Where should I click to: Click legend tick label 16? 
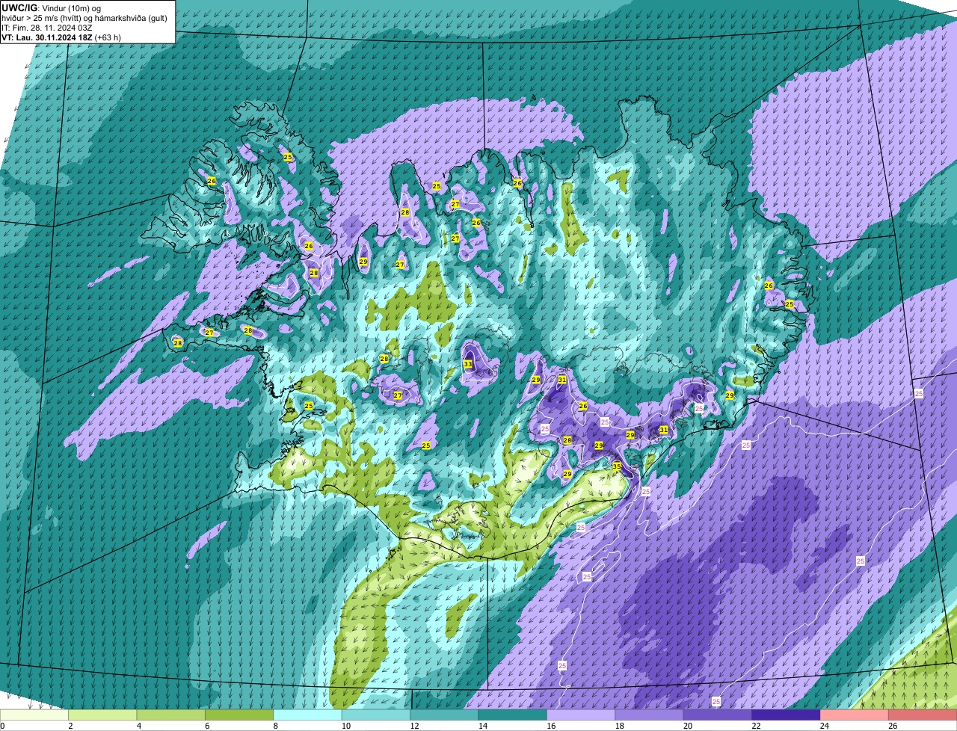551,726
